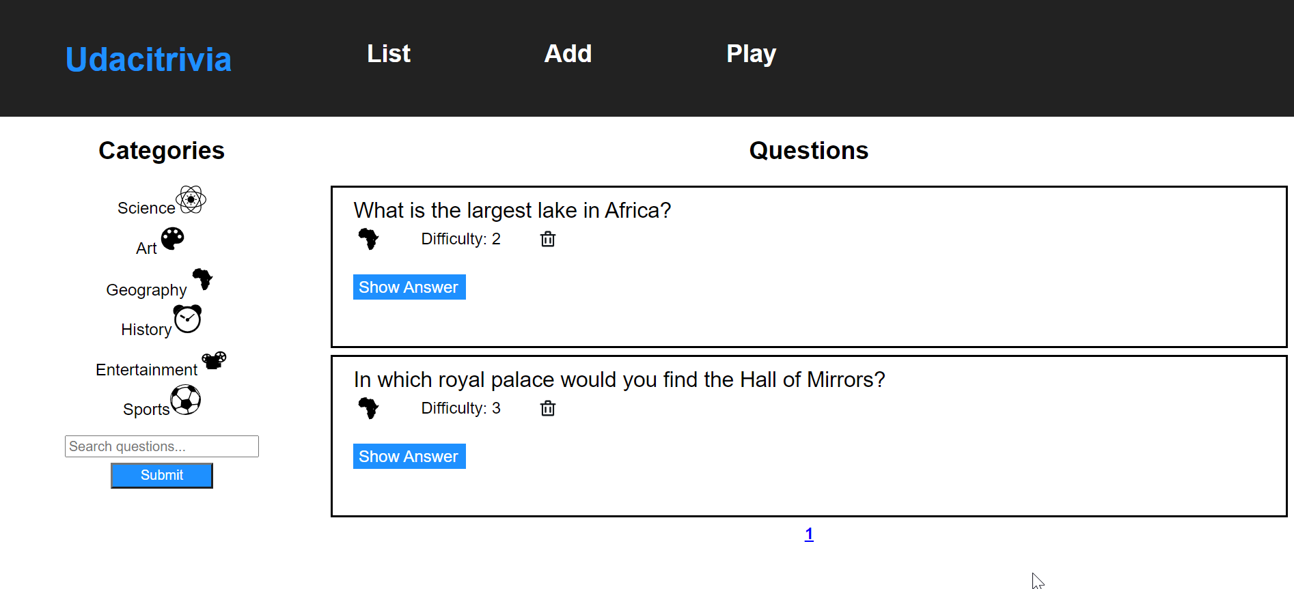Click the Art palette icon

[172, 239]
